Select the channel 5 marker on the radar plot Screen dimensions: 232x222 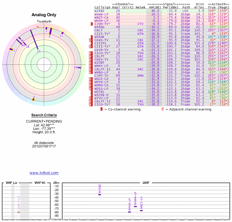pos(11,49)
